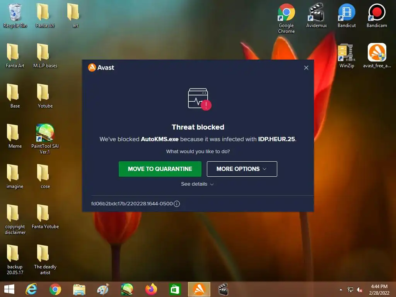Screen dimensions: 396x297
Task: Select Google Chrome desktop shortcut
Action: (286, 19)
